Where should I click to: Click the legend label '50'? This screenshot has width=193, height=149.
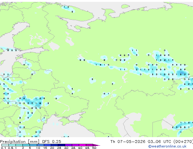(94, 148)
